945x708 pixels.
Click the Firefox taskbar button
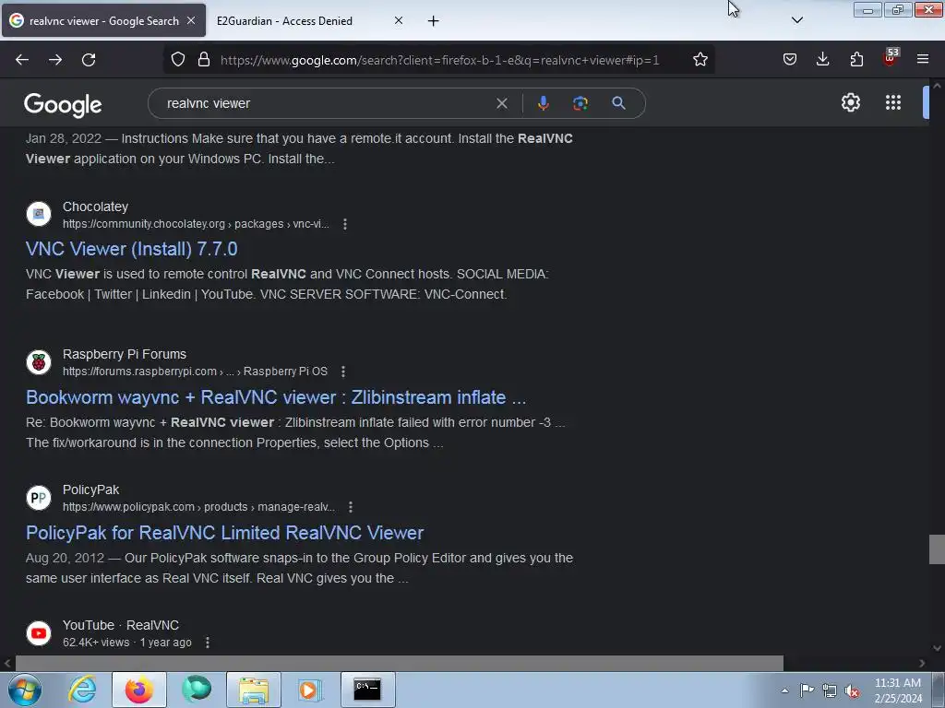[139, 690]
